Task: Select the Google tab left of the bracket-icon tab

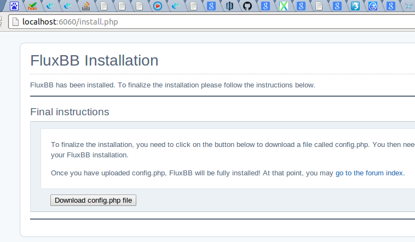Action: click(211, 6)
